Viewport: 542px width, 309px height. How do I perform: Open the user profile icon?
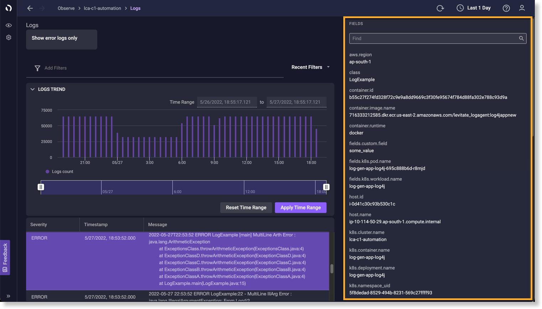click(x=522, y=8)
